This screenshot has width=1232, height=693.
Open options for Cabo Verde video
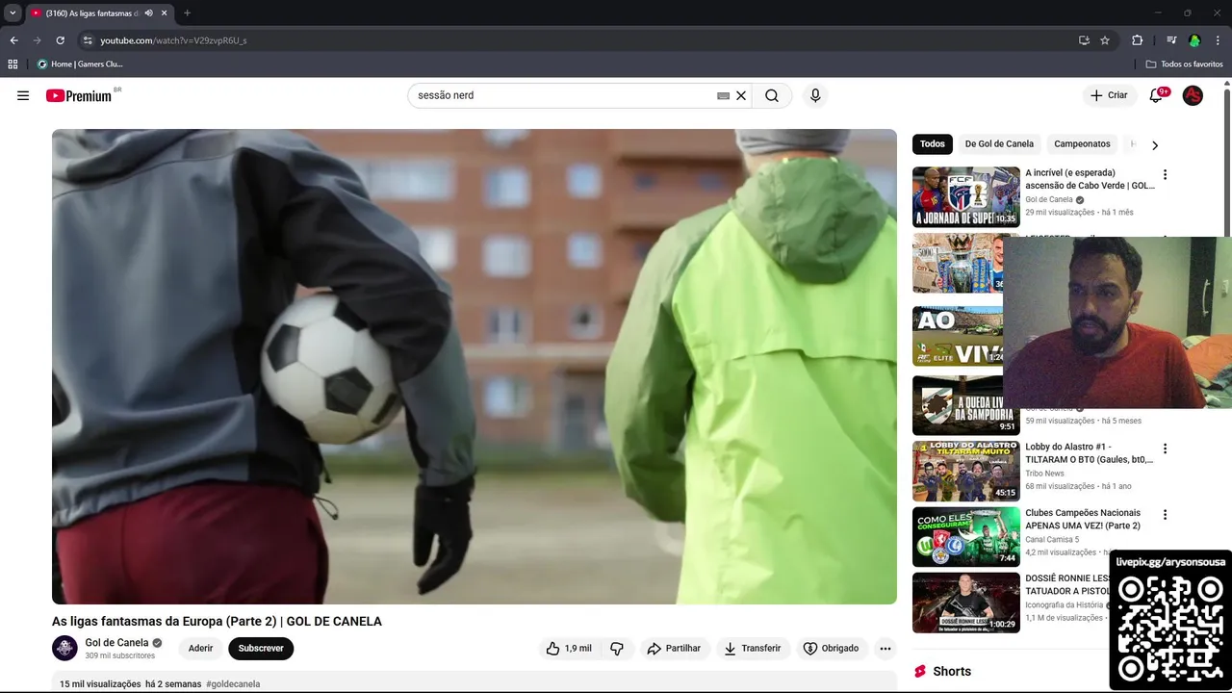(1165, 175)
